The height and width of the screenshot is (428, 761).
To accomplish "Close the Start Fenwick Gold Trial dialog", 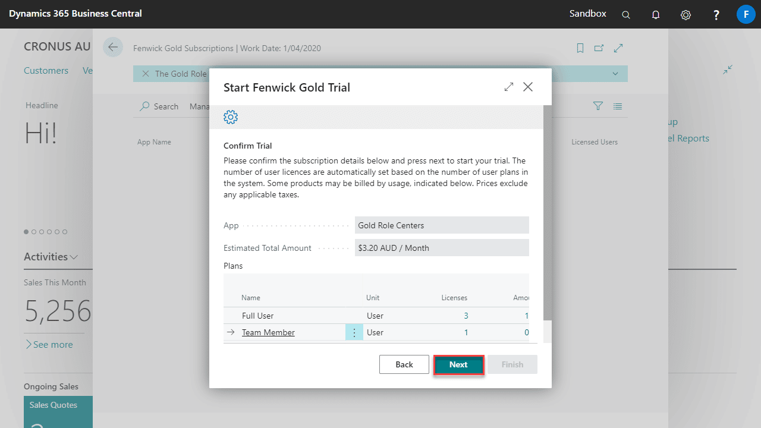I will pos(528,87).
